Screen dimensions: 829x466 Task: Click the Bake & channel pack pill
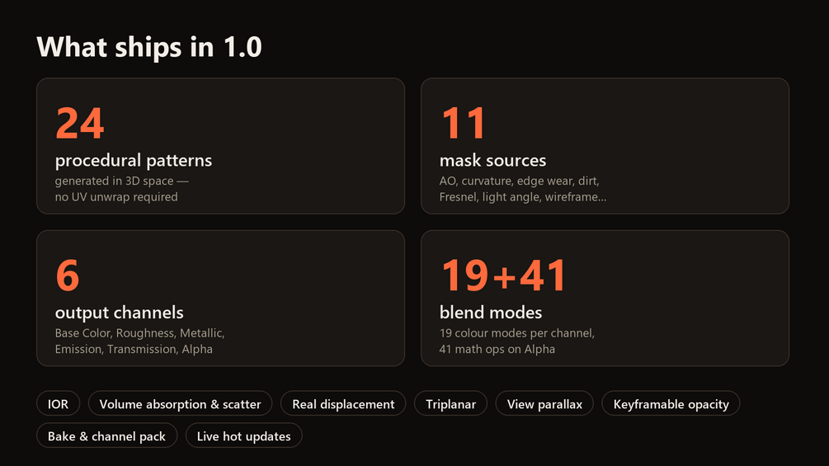click(x=106, y=435)
